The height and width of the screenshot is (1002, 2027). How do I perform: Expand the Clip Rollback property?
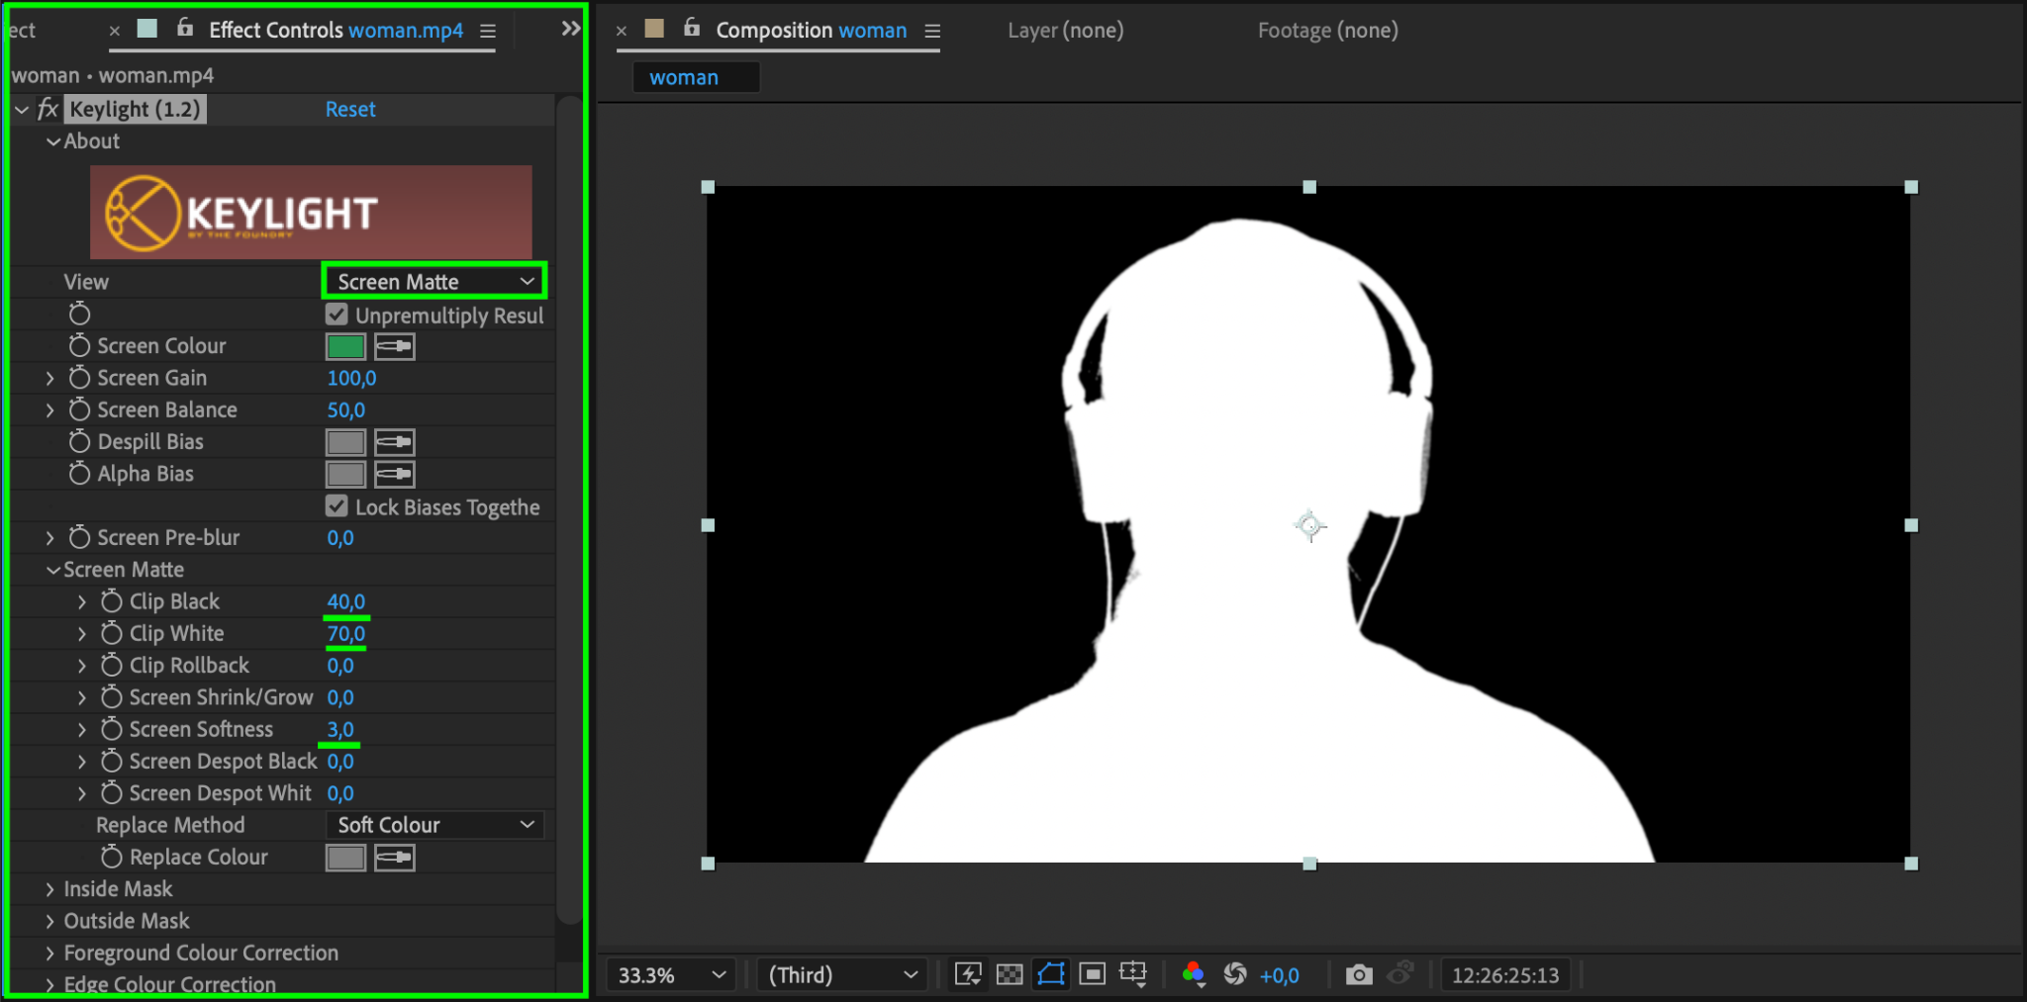(82, 666)
